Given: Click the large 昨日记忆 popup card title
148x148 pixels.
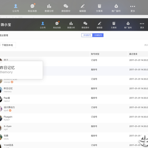Looking at the screenshot, I should [x=7, y=68].
